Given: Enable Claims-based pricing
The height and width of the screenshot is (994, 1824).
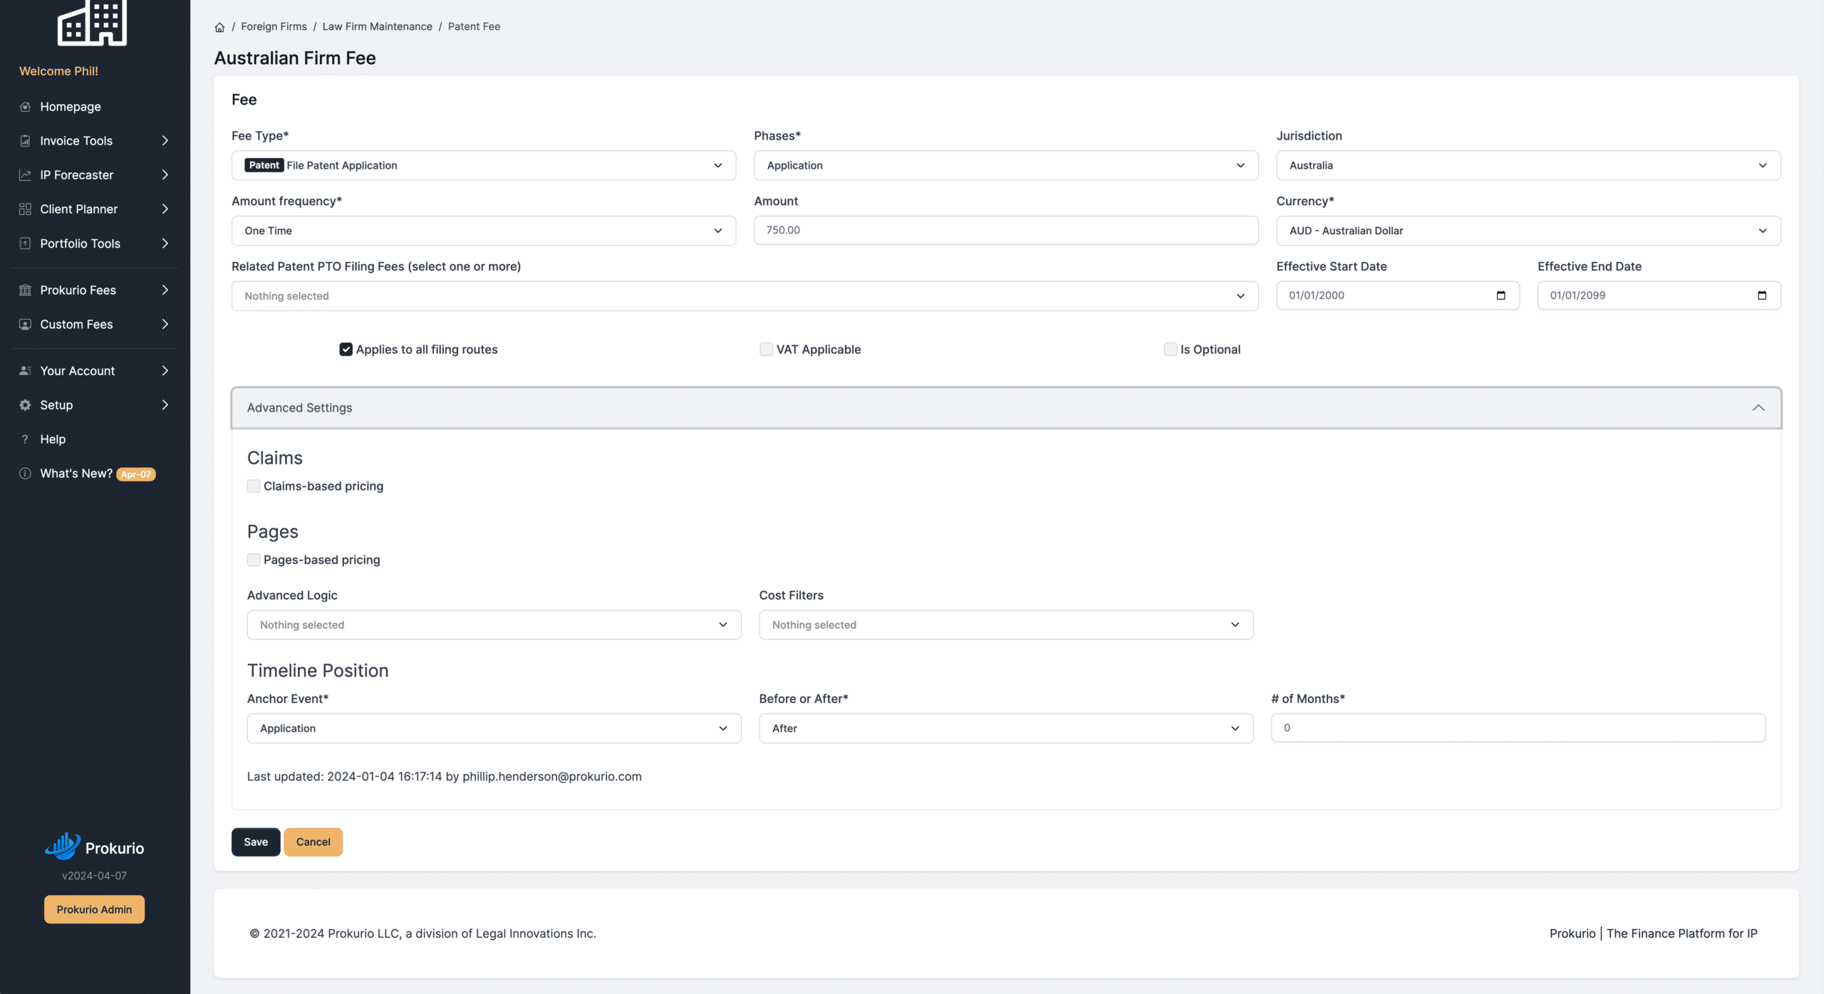Looking at the screenshot, I should tap(254, 486).
